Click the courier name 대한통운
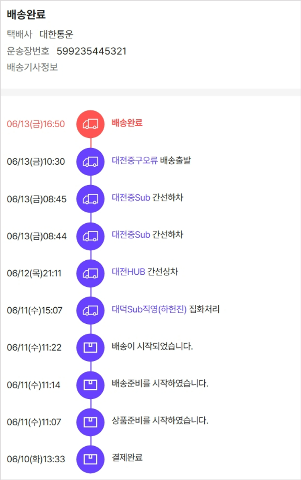 [x=56, y=35]
